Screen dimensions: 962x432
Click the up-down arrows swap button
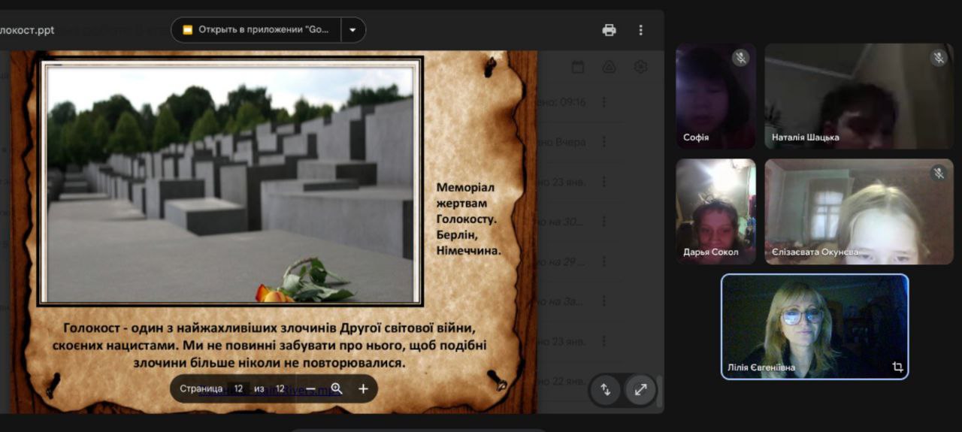[x=605, y=390]
